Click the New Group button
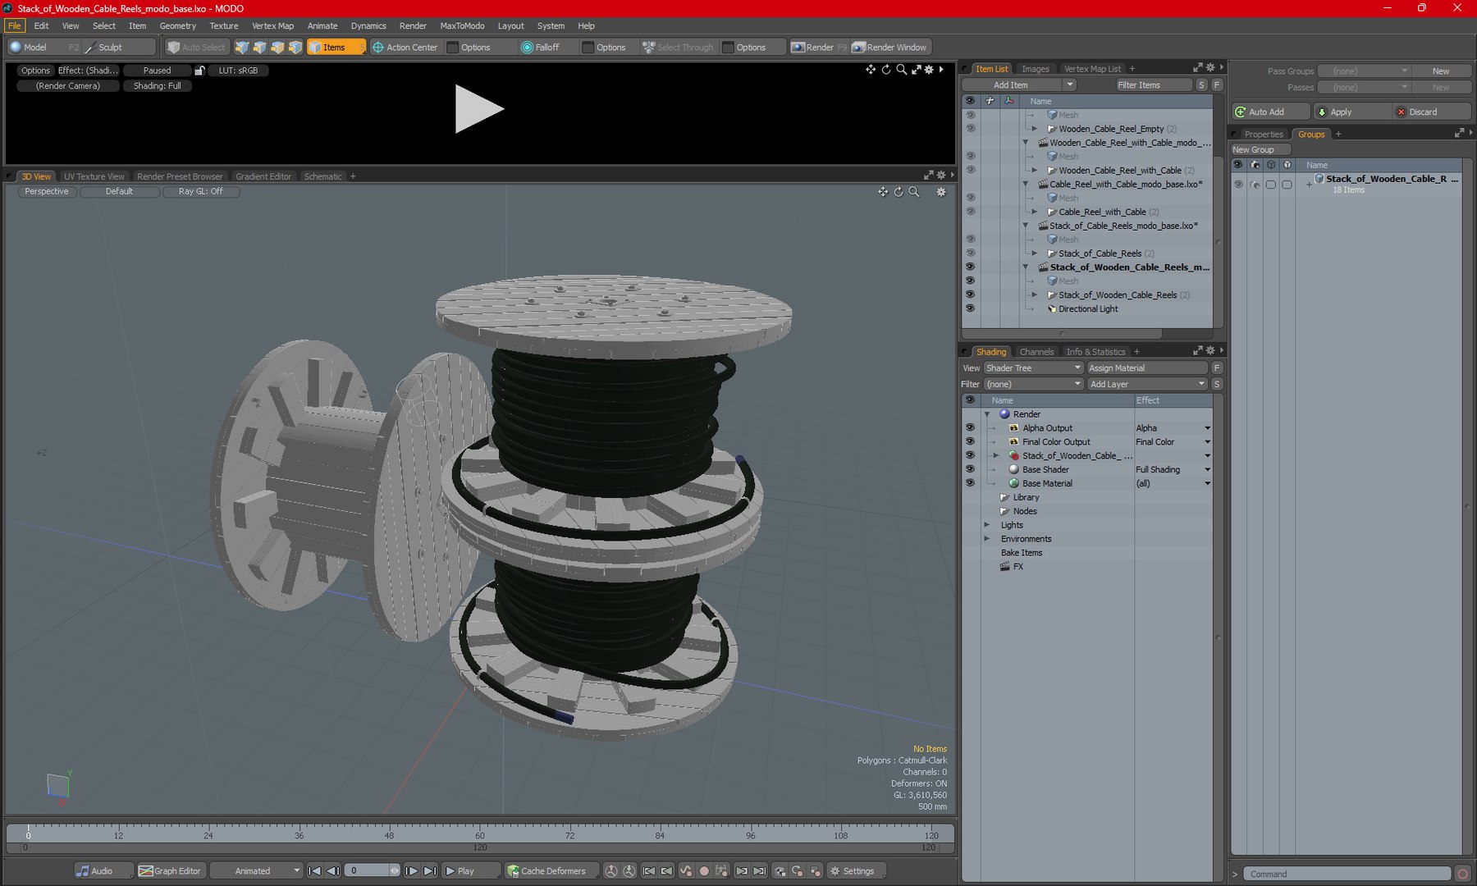The image size is (1477, 886). pos(1261,149)
